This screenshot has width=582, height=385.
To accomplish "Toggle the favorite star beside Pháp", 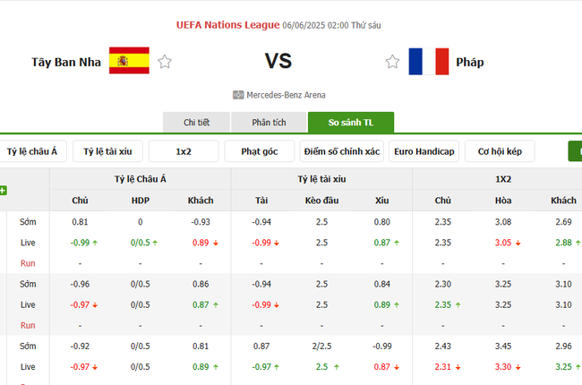I will coord(392,62).
